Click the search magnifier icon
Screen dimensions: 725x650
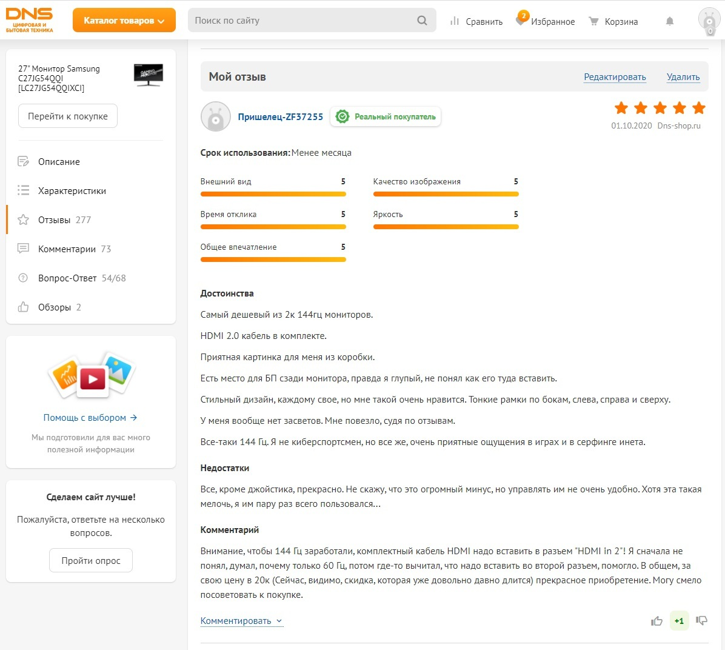[422, 21]
